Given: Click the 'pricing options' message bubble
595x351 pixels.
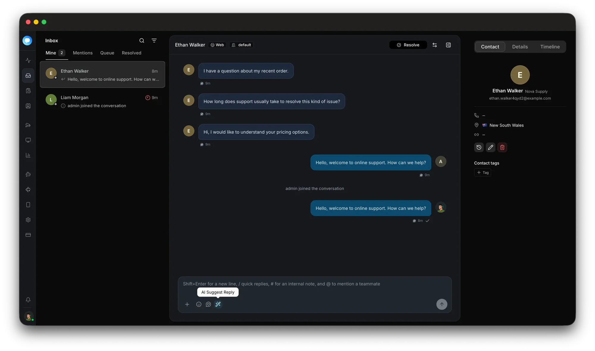Looking at the screenshot, I should [256, 132].
